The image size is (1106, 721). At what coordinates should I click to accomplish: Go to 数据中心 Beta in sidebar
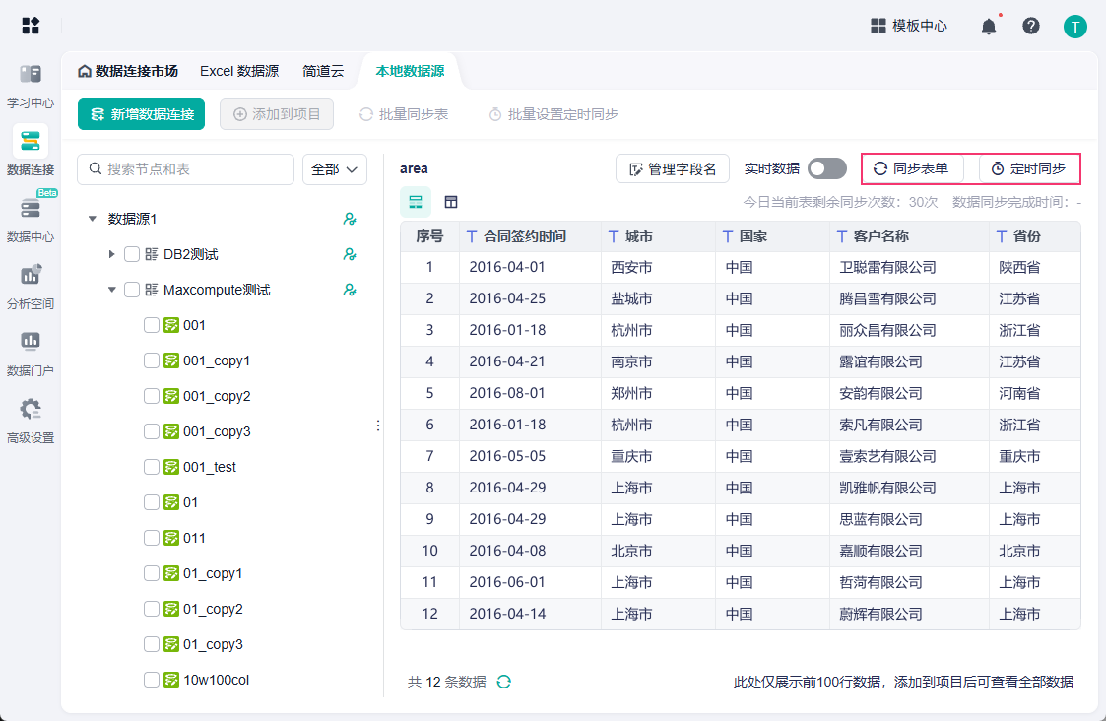click(x=31, y=219)
